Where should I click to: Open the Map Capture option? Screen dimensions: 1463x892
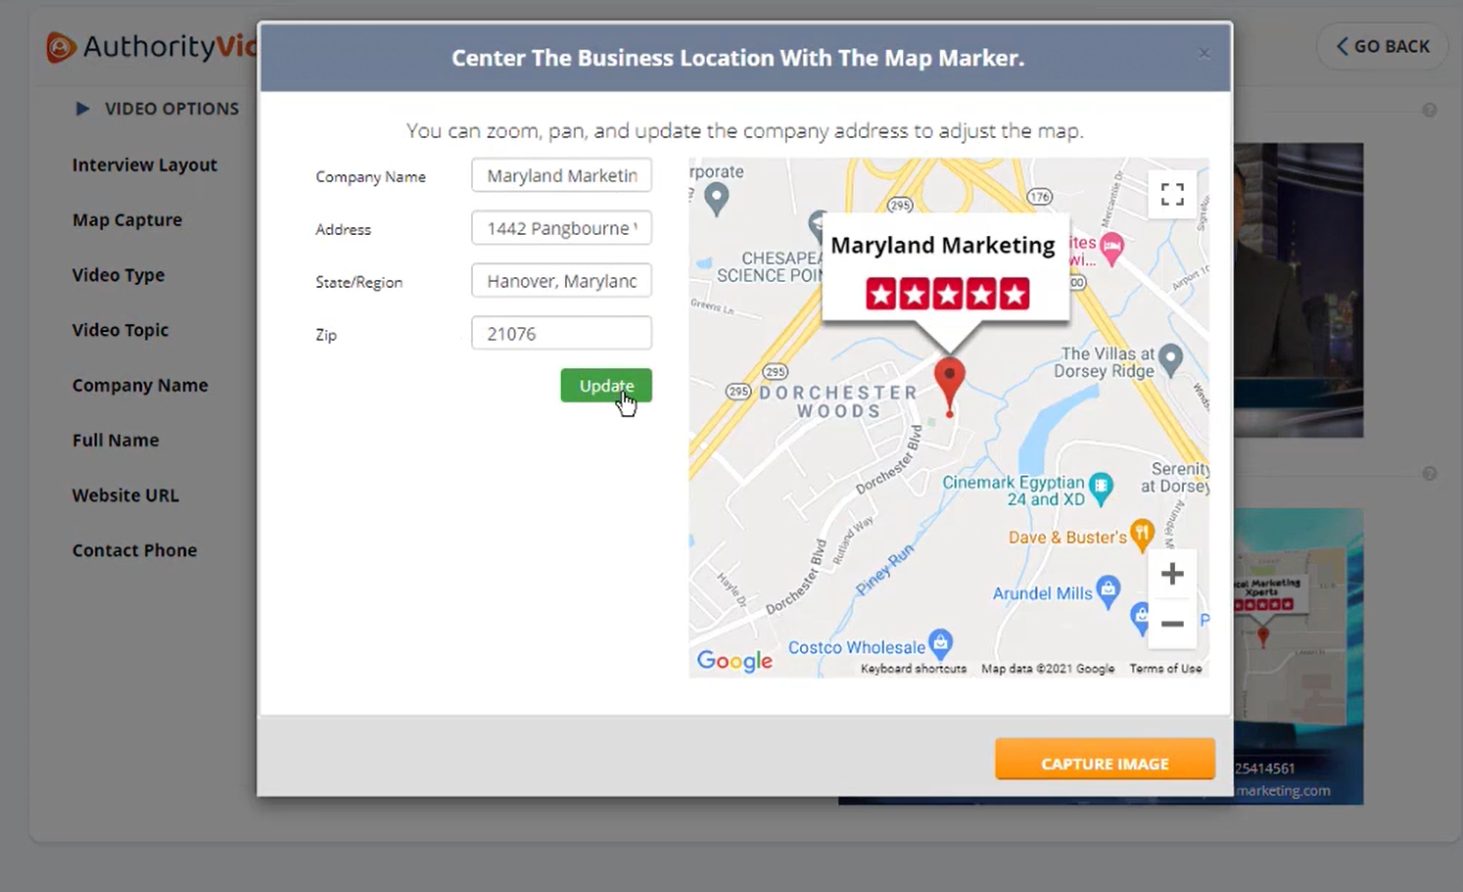click(x=127, y=220)
